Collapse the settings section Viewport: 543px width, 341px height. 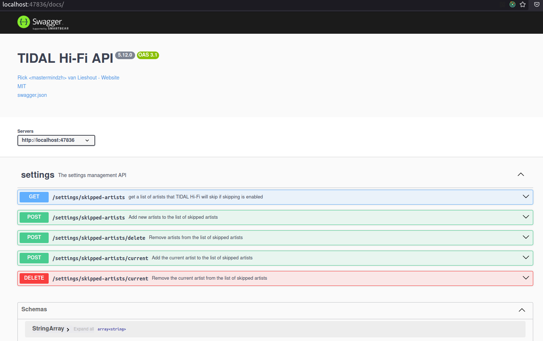520,174
